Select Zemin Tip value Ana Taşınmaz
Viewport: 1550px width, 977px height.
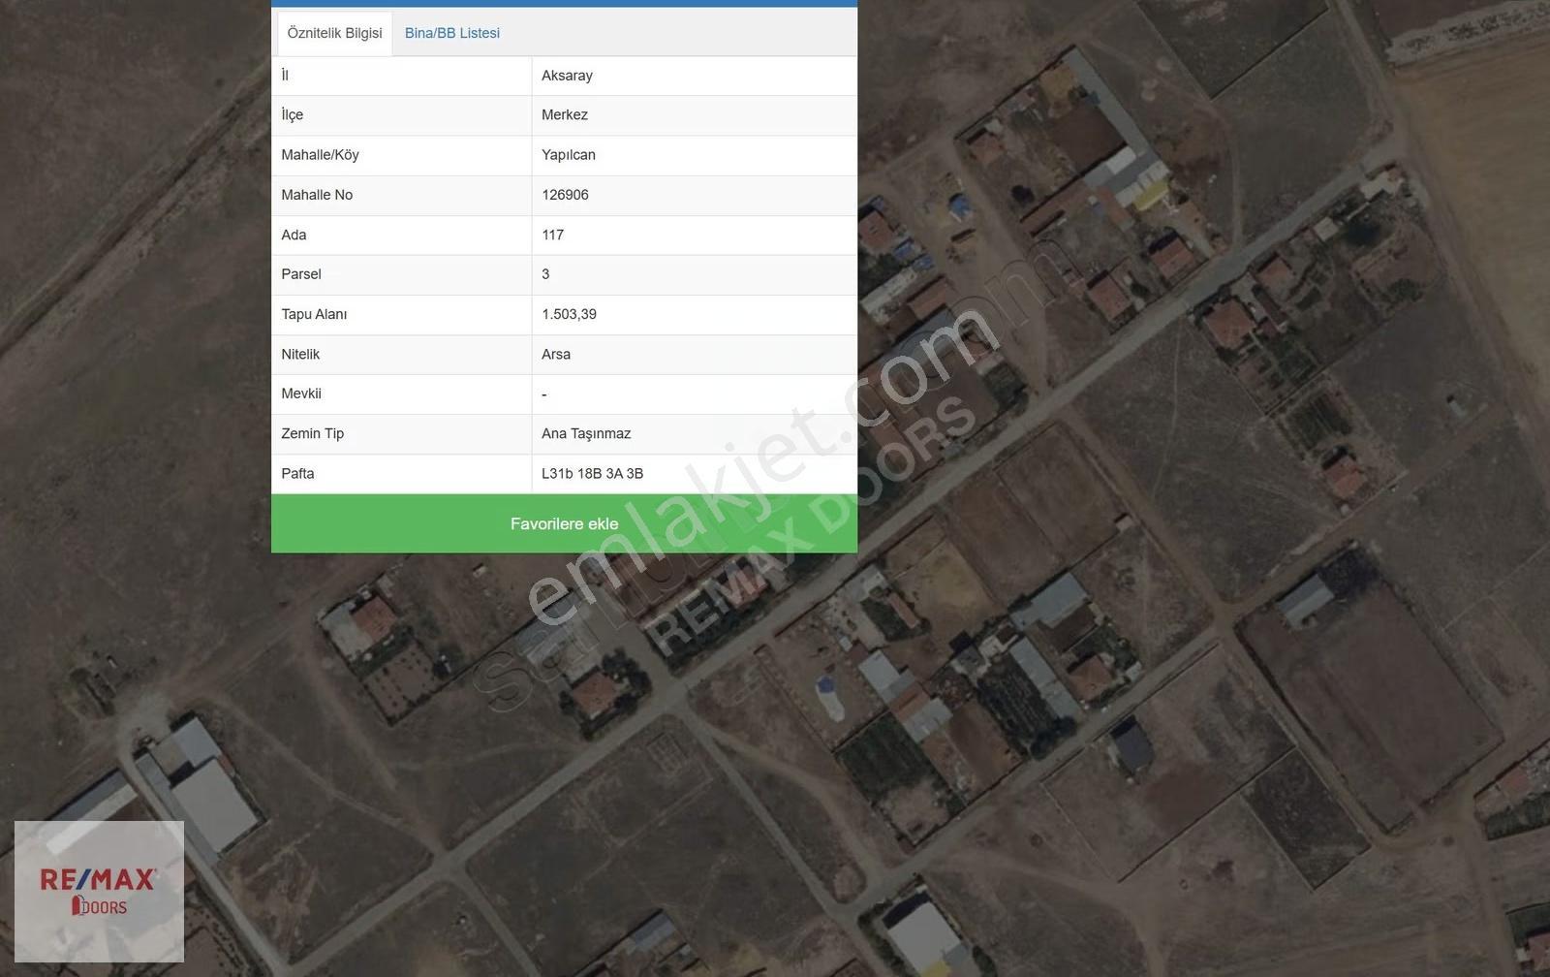click(x=586, y=433)
